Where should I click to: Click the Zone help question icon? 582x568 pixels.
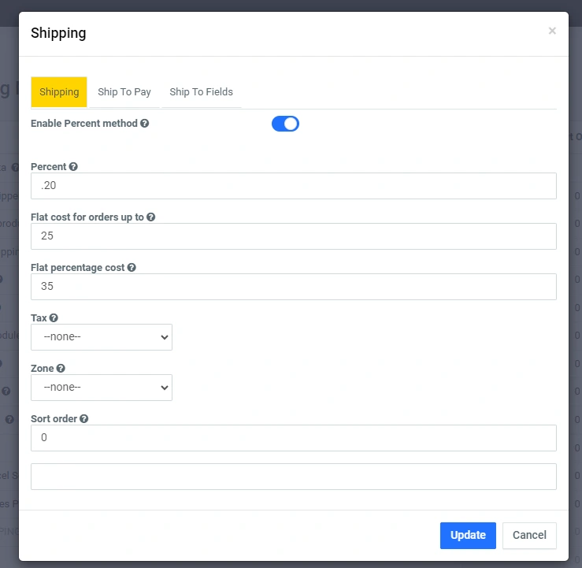[61, 368]
